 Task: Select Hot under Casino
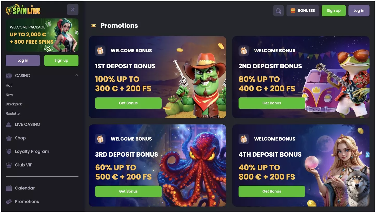coord(9,85)
